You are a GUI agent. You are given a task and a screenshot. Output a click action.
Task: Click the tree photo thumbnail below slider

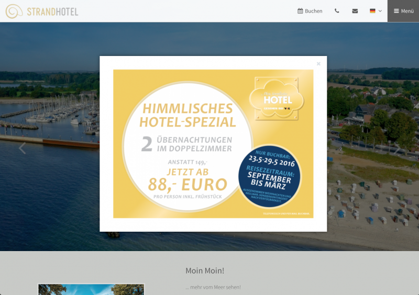click(x=91, y=289)
